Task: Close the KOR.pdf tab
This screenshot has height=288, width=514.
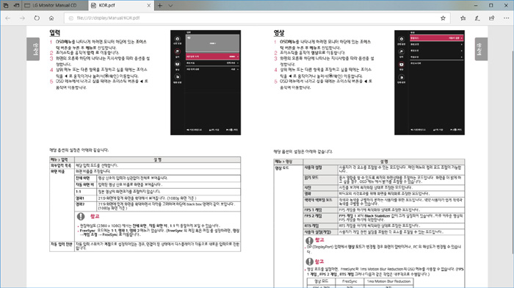Action: (x=149, y=6)
